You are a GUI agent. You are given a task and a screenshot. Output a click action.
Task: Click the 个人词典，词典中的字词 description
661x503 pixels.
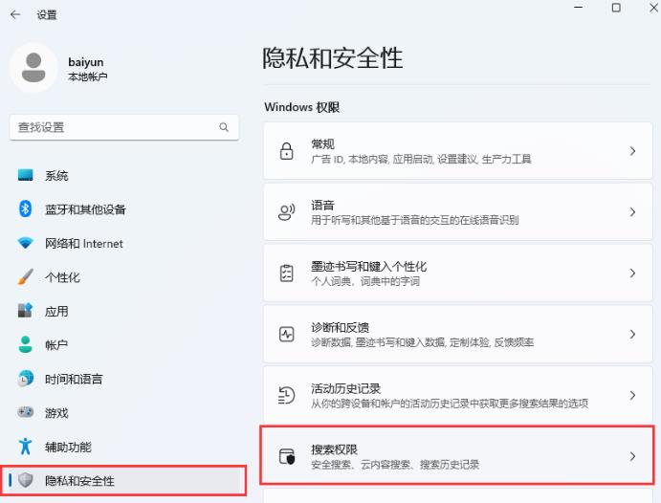[x=365, y=281]
